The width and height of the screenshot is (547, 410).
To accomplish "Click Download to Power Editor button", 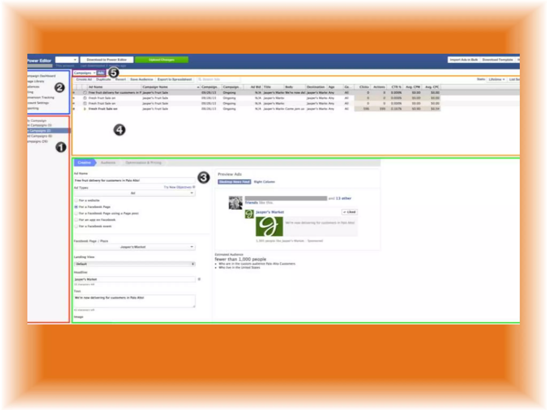I will [107, 60].
